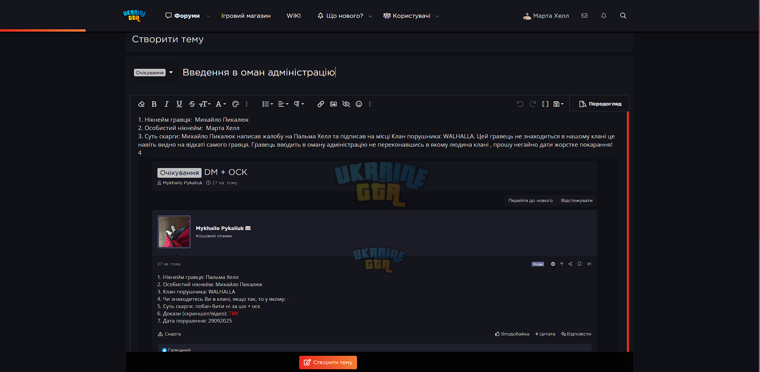Toggle underline formatting
760x372 pixels.
179,104
